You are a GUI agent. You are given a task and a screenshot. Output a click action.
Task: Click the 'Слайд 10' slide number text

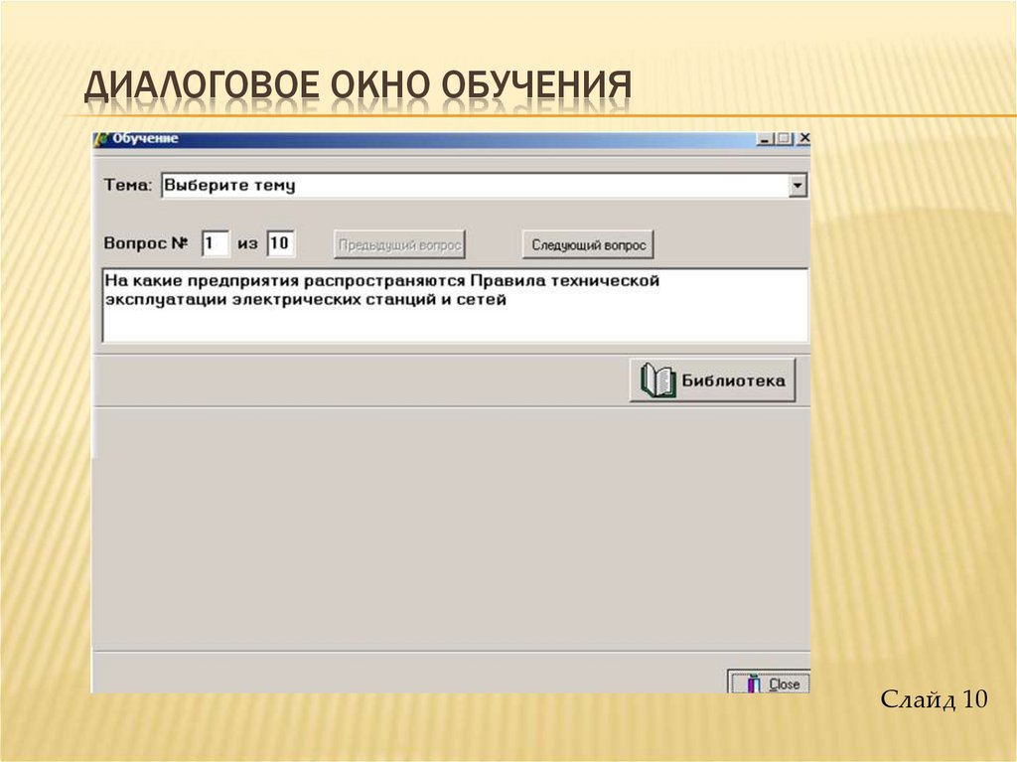(x=934, y=699)
